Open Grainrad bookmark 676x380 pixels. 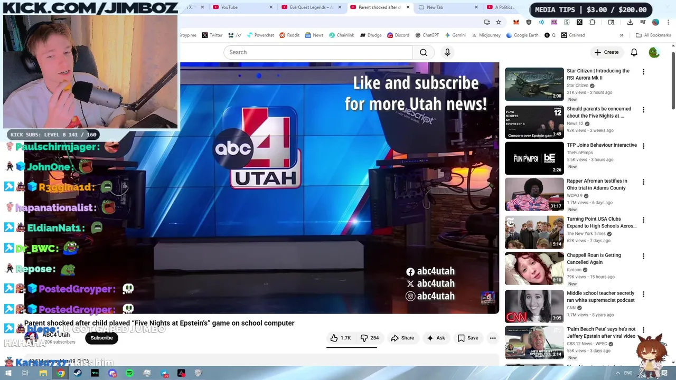pos(572,35)
